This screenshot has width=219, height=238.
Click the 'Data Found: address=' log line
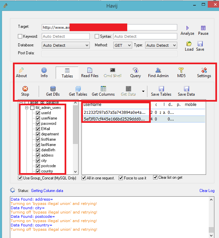[31, 199]
